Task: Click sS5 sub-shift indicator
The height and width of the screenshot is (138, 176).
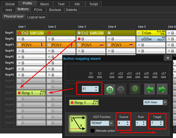Action: (146, 77)
